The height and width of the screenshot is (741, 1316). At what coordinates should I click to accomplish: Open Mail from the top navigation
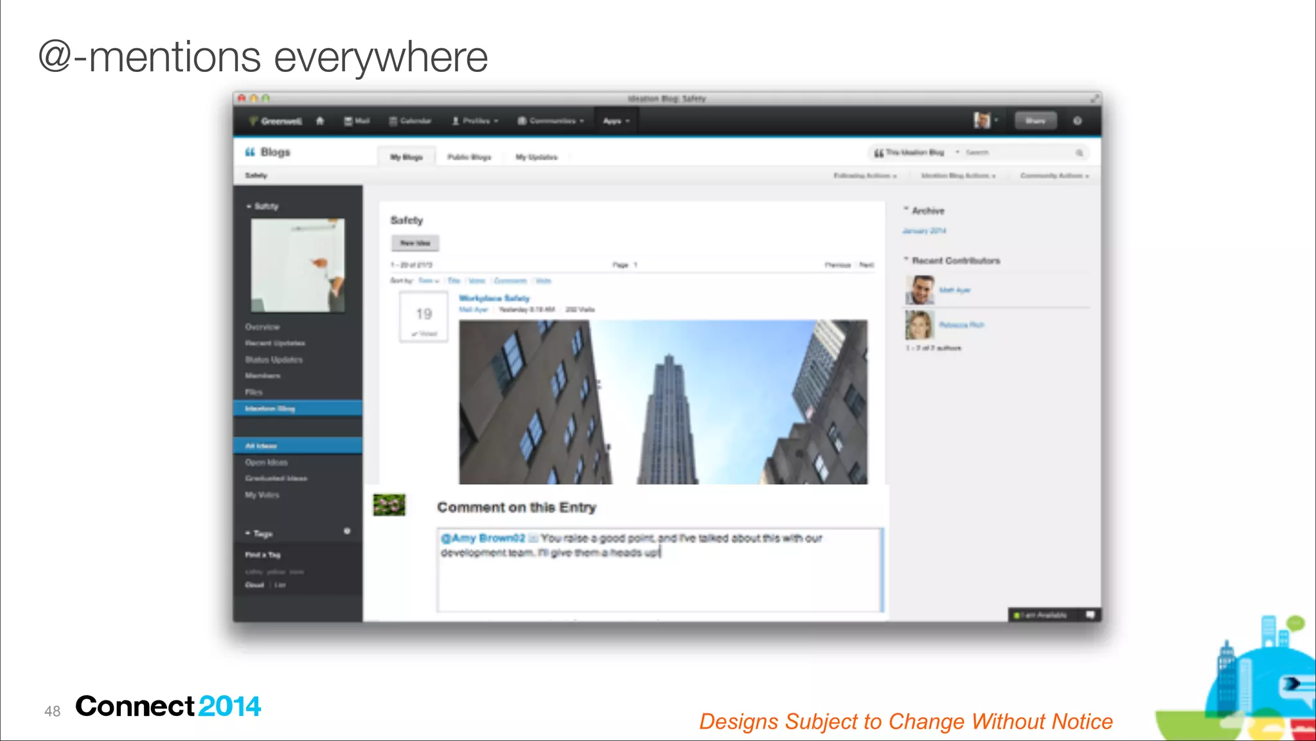point(357,121)
